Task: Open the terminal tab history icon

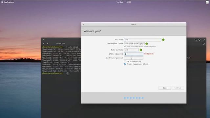Action: click(x=204, y=44)
